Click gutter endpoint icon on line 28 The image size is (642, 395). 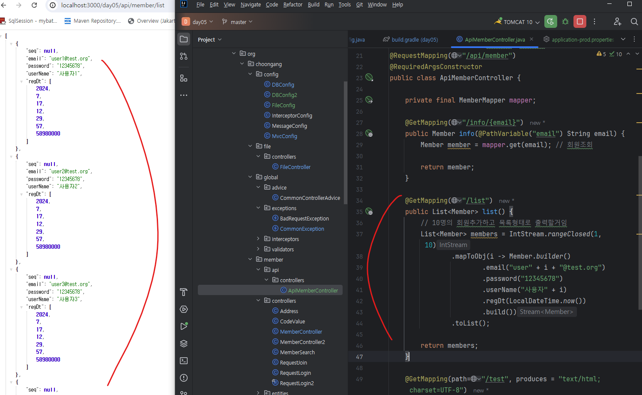pyautogui.click(x=369, y=133)
